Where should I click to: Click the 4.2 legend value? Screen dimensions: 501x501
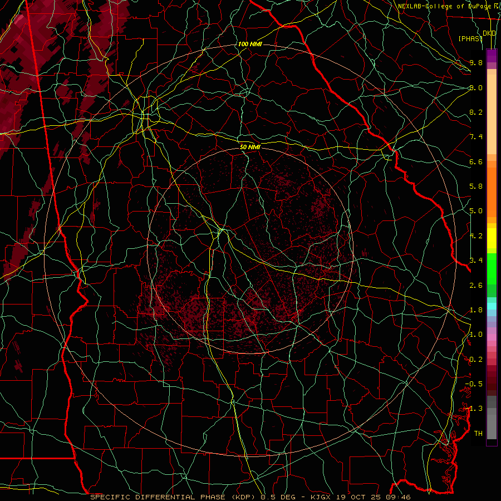[476, 236]
